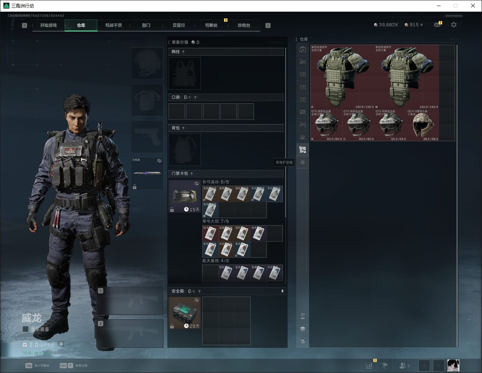Expand the 胸挂 help question mark
This screenshot has width=482, height=373.
pos(183,52)
